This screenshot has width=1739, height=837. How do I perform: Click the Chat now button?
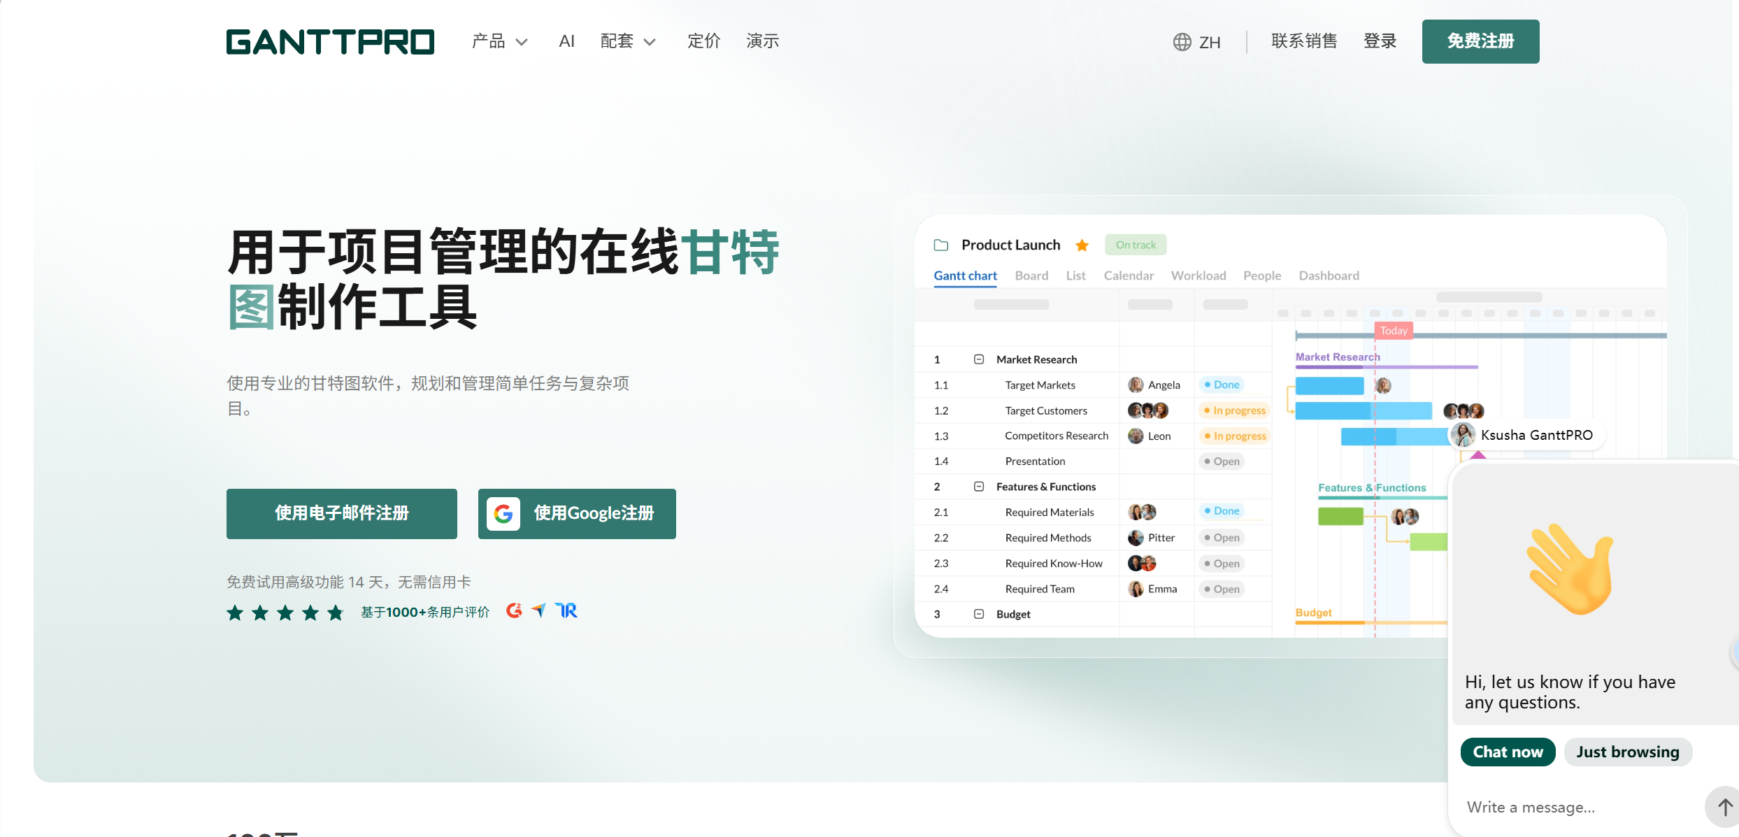[1508, 752]
